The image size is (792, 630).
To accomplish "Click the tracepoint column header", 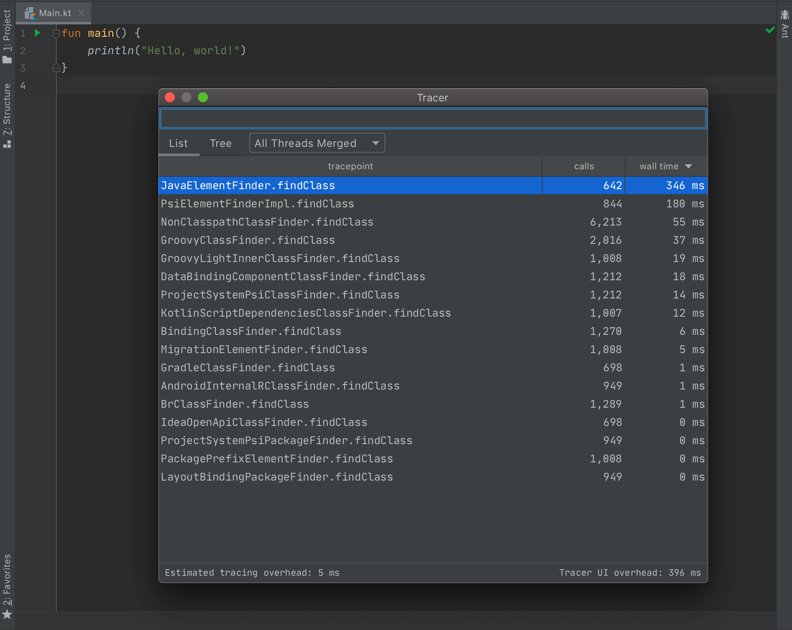I will [350, 166].
